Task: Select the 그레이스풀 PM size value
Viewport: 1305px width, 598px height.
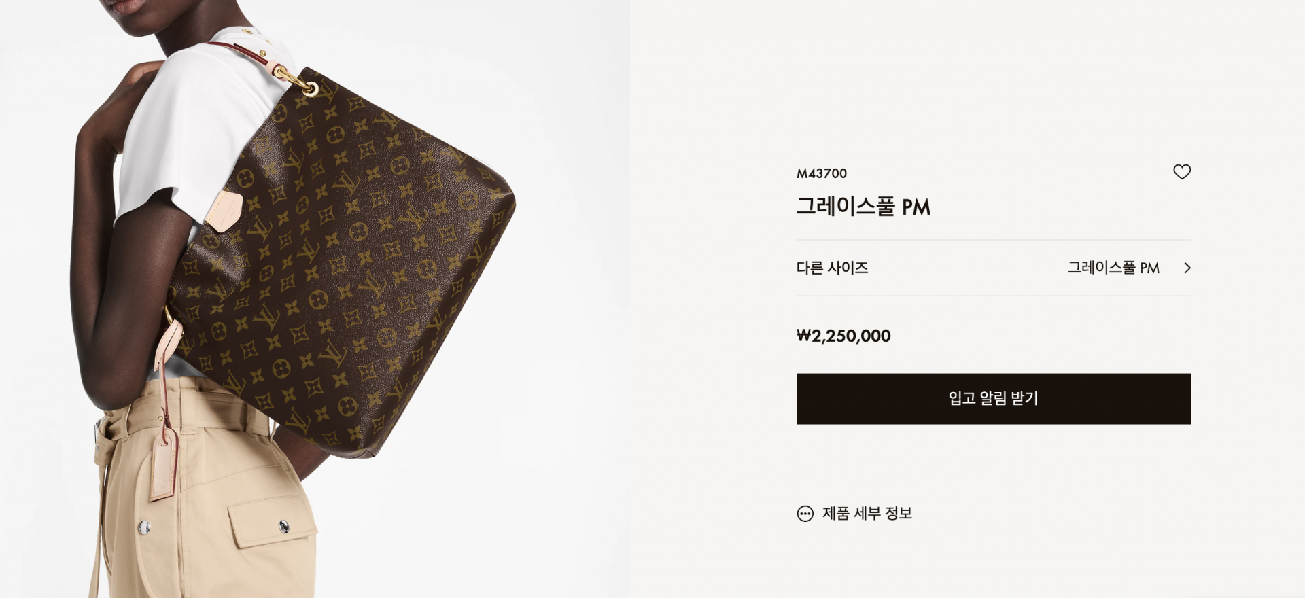Action: pos(1113,268)
